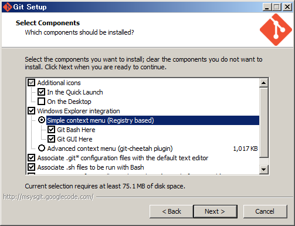Choose Advanced context menu (git-cheetah plugin)

[x=42, y=148]
